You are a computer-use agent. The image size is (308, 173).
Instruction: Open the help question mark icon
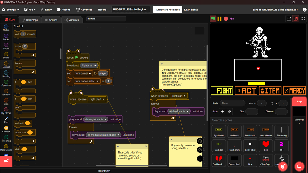coord(304,10)
